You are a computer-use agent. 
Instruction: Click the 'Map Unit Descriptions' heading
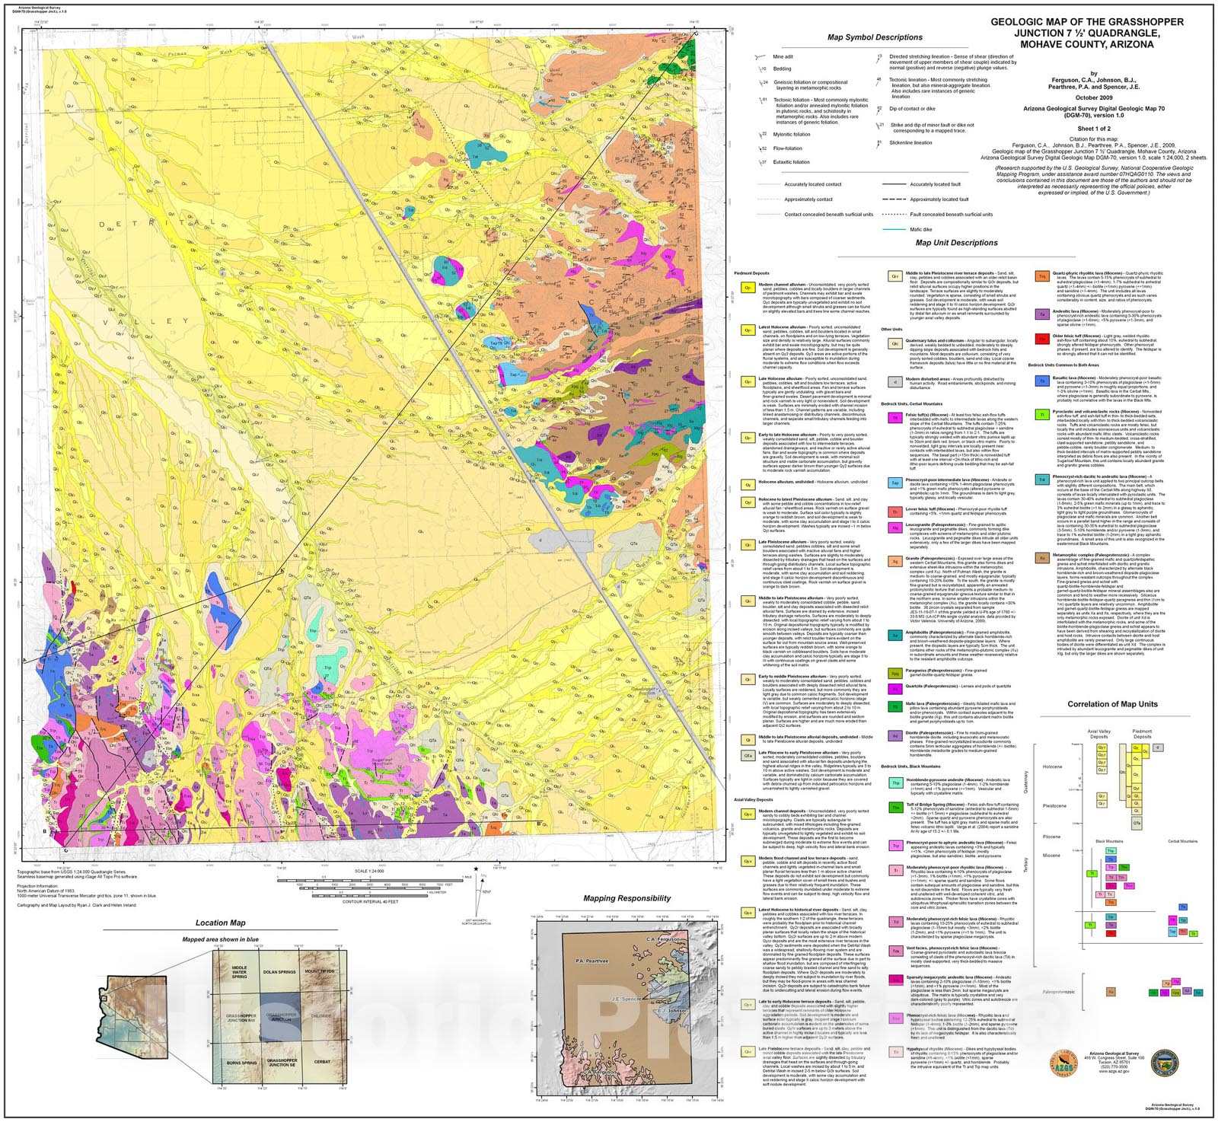click(x=956, y=243)
